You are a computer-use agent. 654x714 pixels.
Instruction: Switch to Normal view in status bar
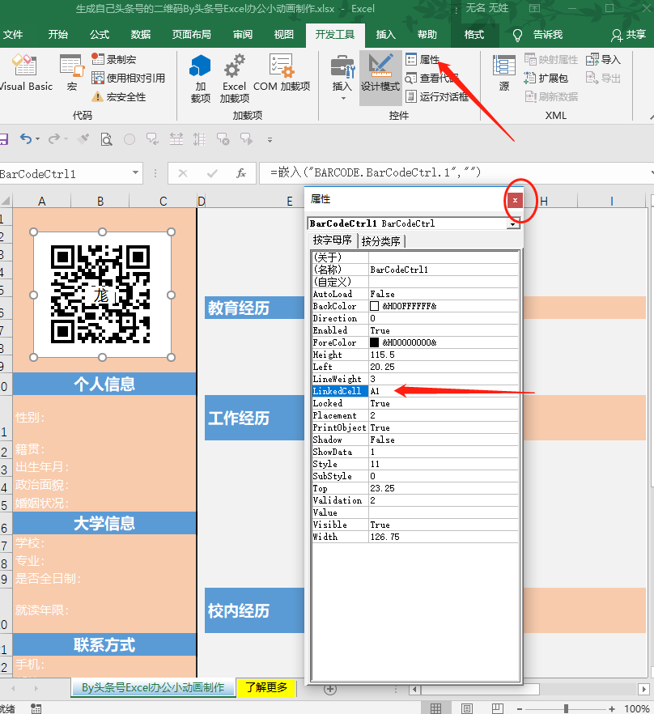435,708
